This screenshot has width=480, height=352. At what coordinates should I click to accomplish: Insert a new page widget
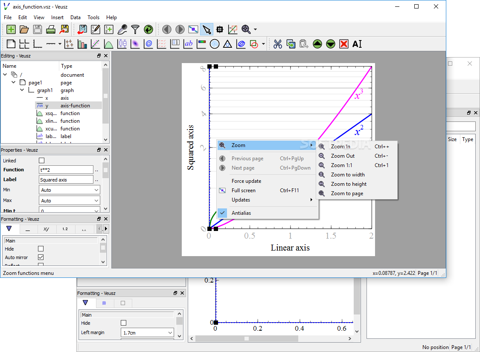(x=11, y=44)
